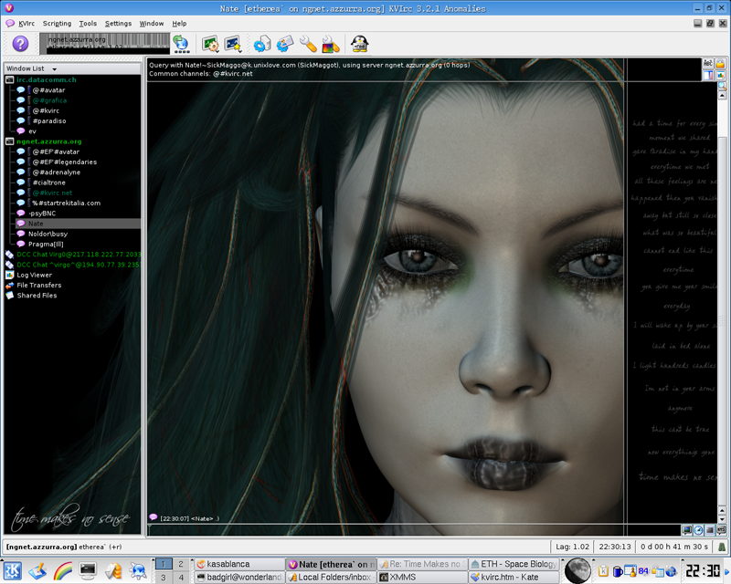Open the ev query in window list

32,130
